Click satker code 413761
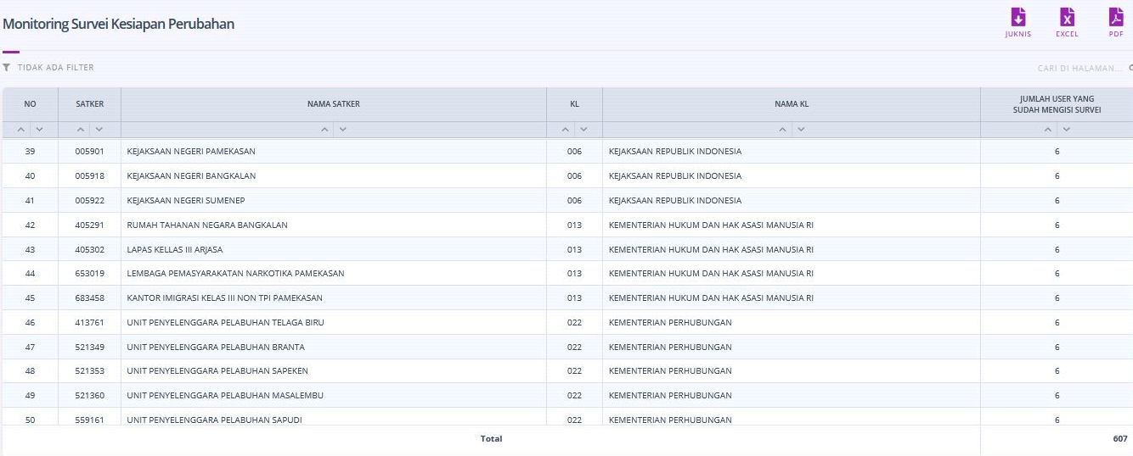The width and height of the screenshot is (1133, 456). coord(89,322)
